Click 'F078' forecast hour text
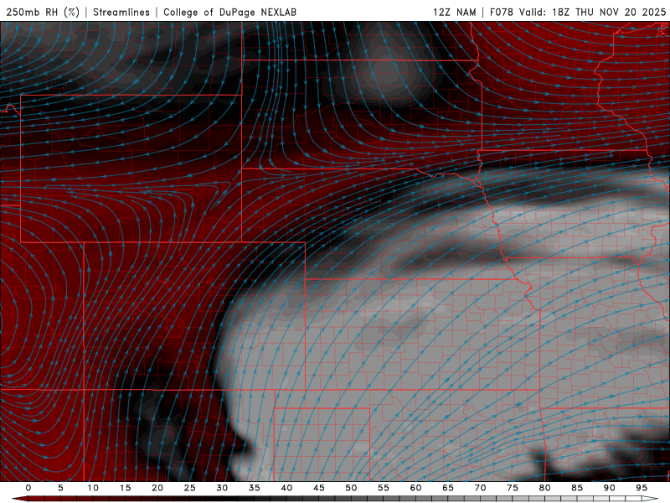This screenshot has width=670, height=503. tap(502, 12)
